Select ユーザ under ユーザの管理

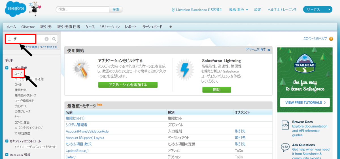18,74
